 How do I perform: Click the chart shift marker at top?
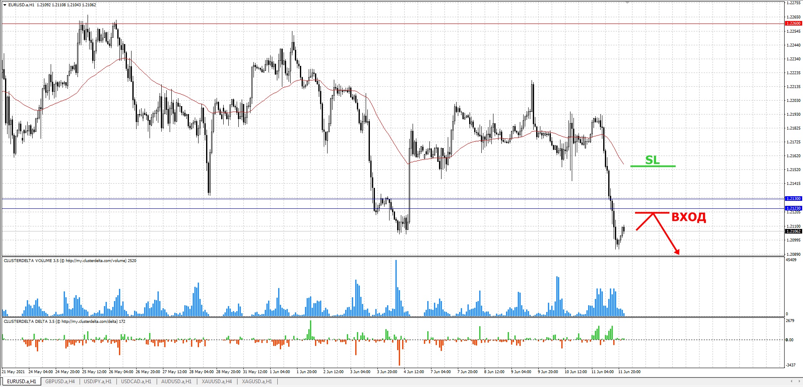627,3
